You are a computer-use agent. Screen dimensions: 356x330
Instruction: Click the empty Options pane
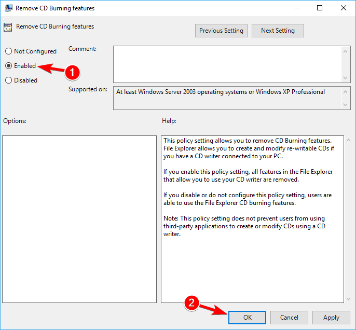pos(79,219)
